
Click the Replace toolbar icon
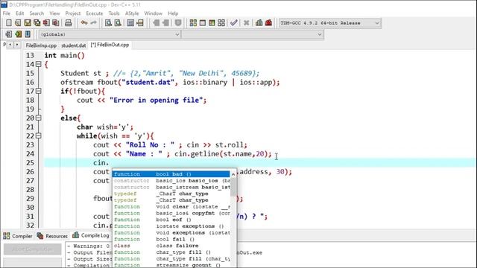click(x=118, y=23)
